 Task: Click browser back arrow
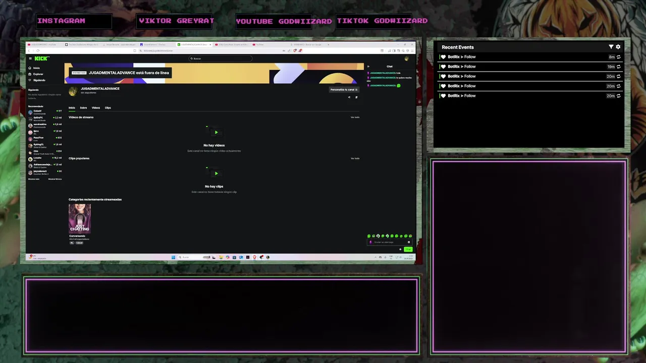click(x=29, y=50)
